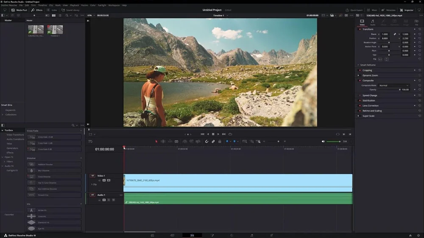Click Zoom X value field
The image size is (424, 238).
click(385, 34)
